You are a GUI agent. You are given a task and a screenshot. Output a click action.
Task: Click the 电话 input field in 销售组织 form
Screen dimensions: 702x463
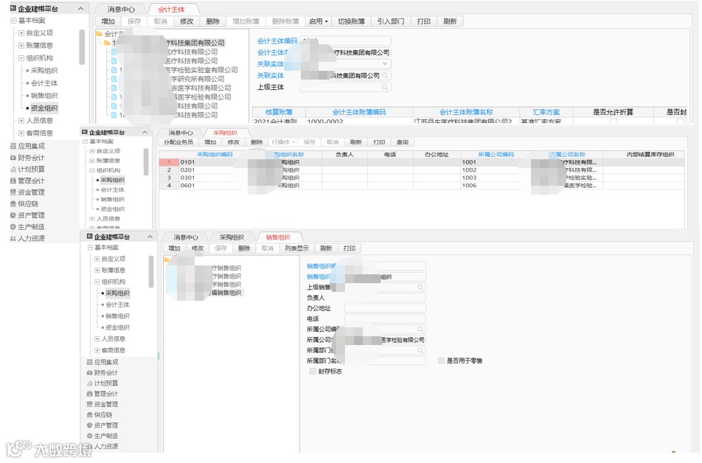pos(385,318)
